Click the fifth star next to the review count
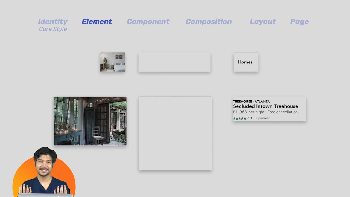 [245, 118]
